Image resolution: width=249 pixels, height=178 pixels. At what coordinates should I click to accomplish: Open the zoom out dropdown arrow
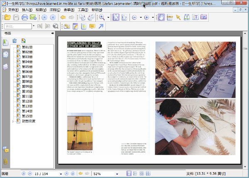pos(141,17)
